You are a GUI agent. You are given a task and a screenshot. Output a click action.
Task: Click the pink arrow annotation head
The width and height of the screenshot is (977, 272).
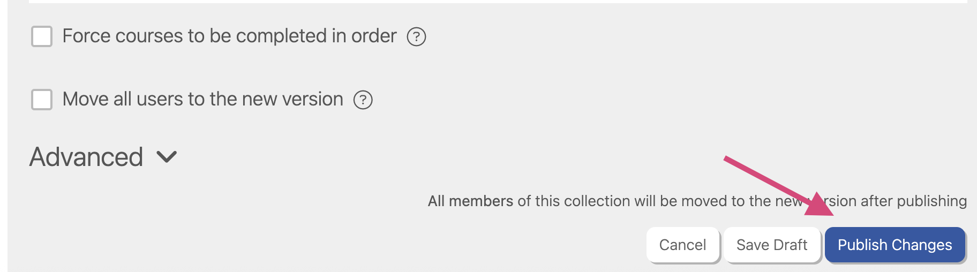click(820, 206)
